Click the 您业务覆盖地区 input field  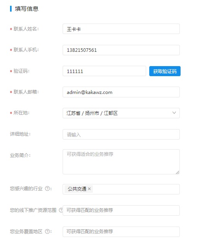point(121,232)
